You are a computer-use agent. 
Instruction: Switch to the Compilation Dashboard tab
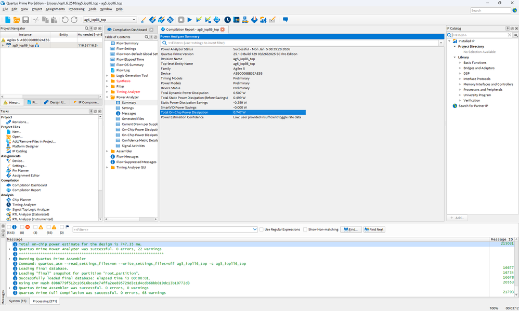129,30
